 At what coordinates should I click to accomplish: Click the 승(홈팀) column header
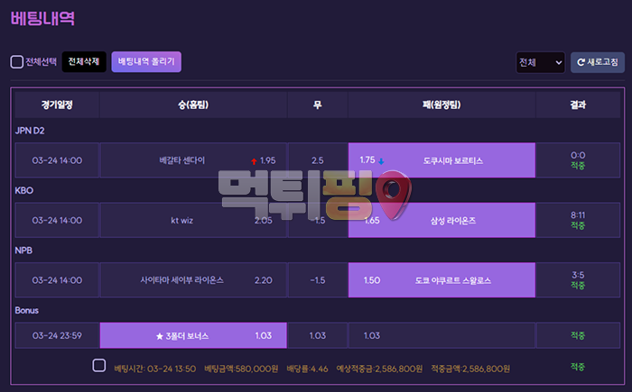click(x=193, y=105)
